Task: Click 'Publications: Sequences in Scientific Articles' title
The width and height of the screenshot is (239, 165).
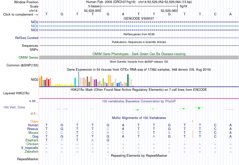Action: tap(139, 42)
